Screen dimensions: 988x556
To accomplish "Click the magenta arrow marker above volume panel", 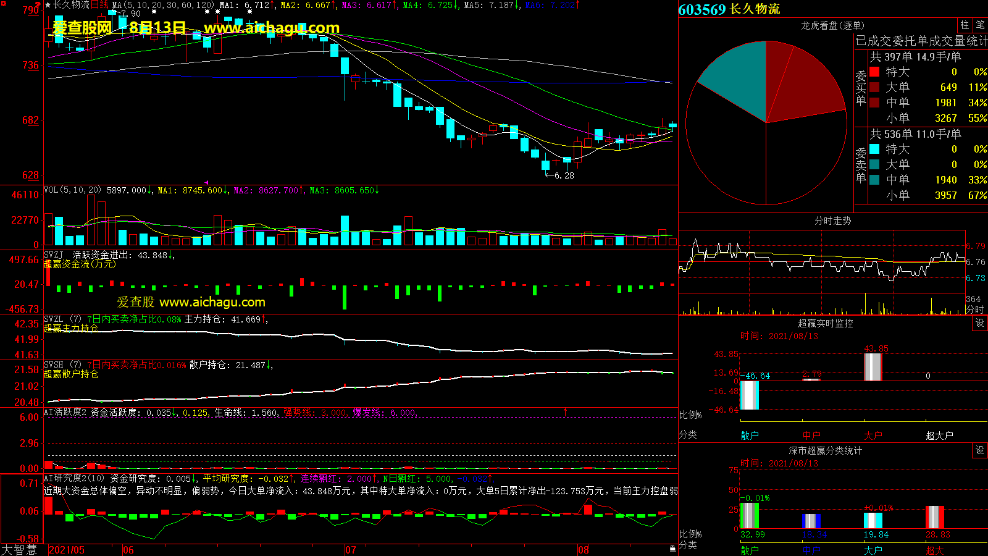I will [x=206, y=182].
